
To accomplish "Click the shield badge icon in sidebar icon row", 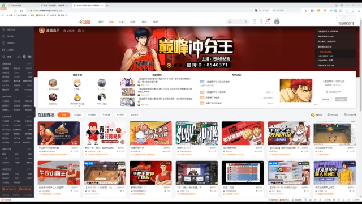I will click(x=24, y=57).
